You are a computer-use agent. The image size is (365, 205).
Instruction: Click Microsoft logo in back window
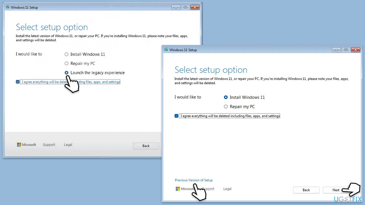[x=27, y=145]
